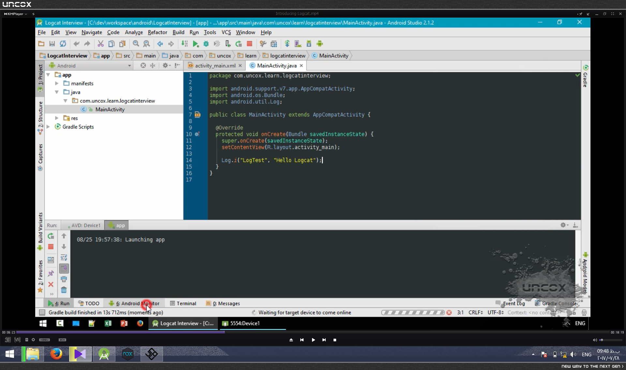Clear the Run console with the trash icon
626x370 pixels.
pos(64,290)
